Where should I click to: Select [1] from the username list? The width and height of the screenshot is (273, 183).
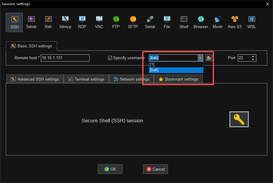[176, 65]
